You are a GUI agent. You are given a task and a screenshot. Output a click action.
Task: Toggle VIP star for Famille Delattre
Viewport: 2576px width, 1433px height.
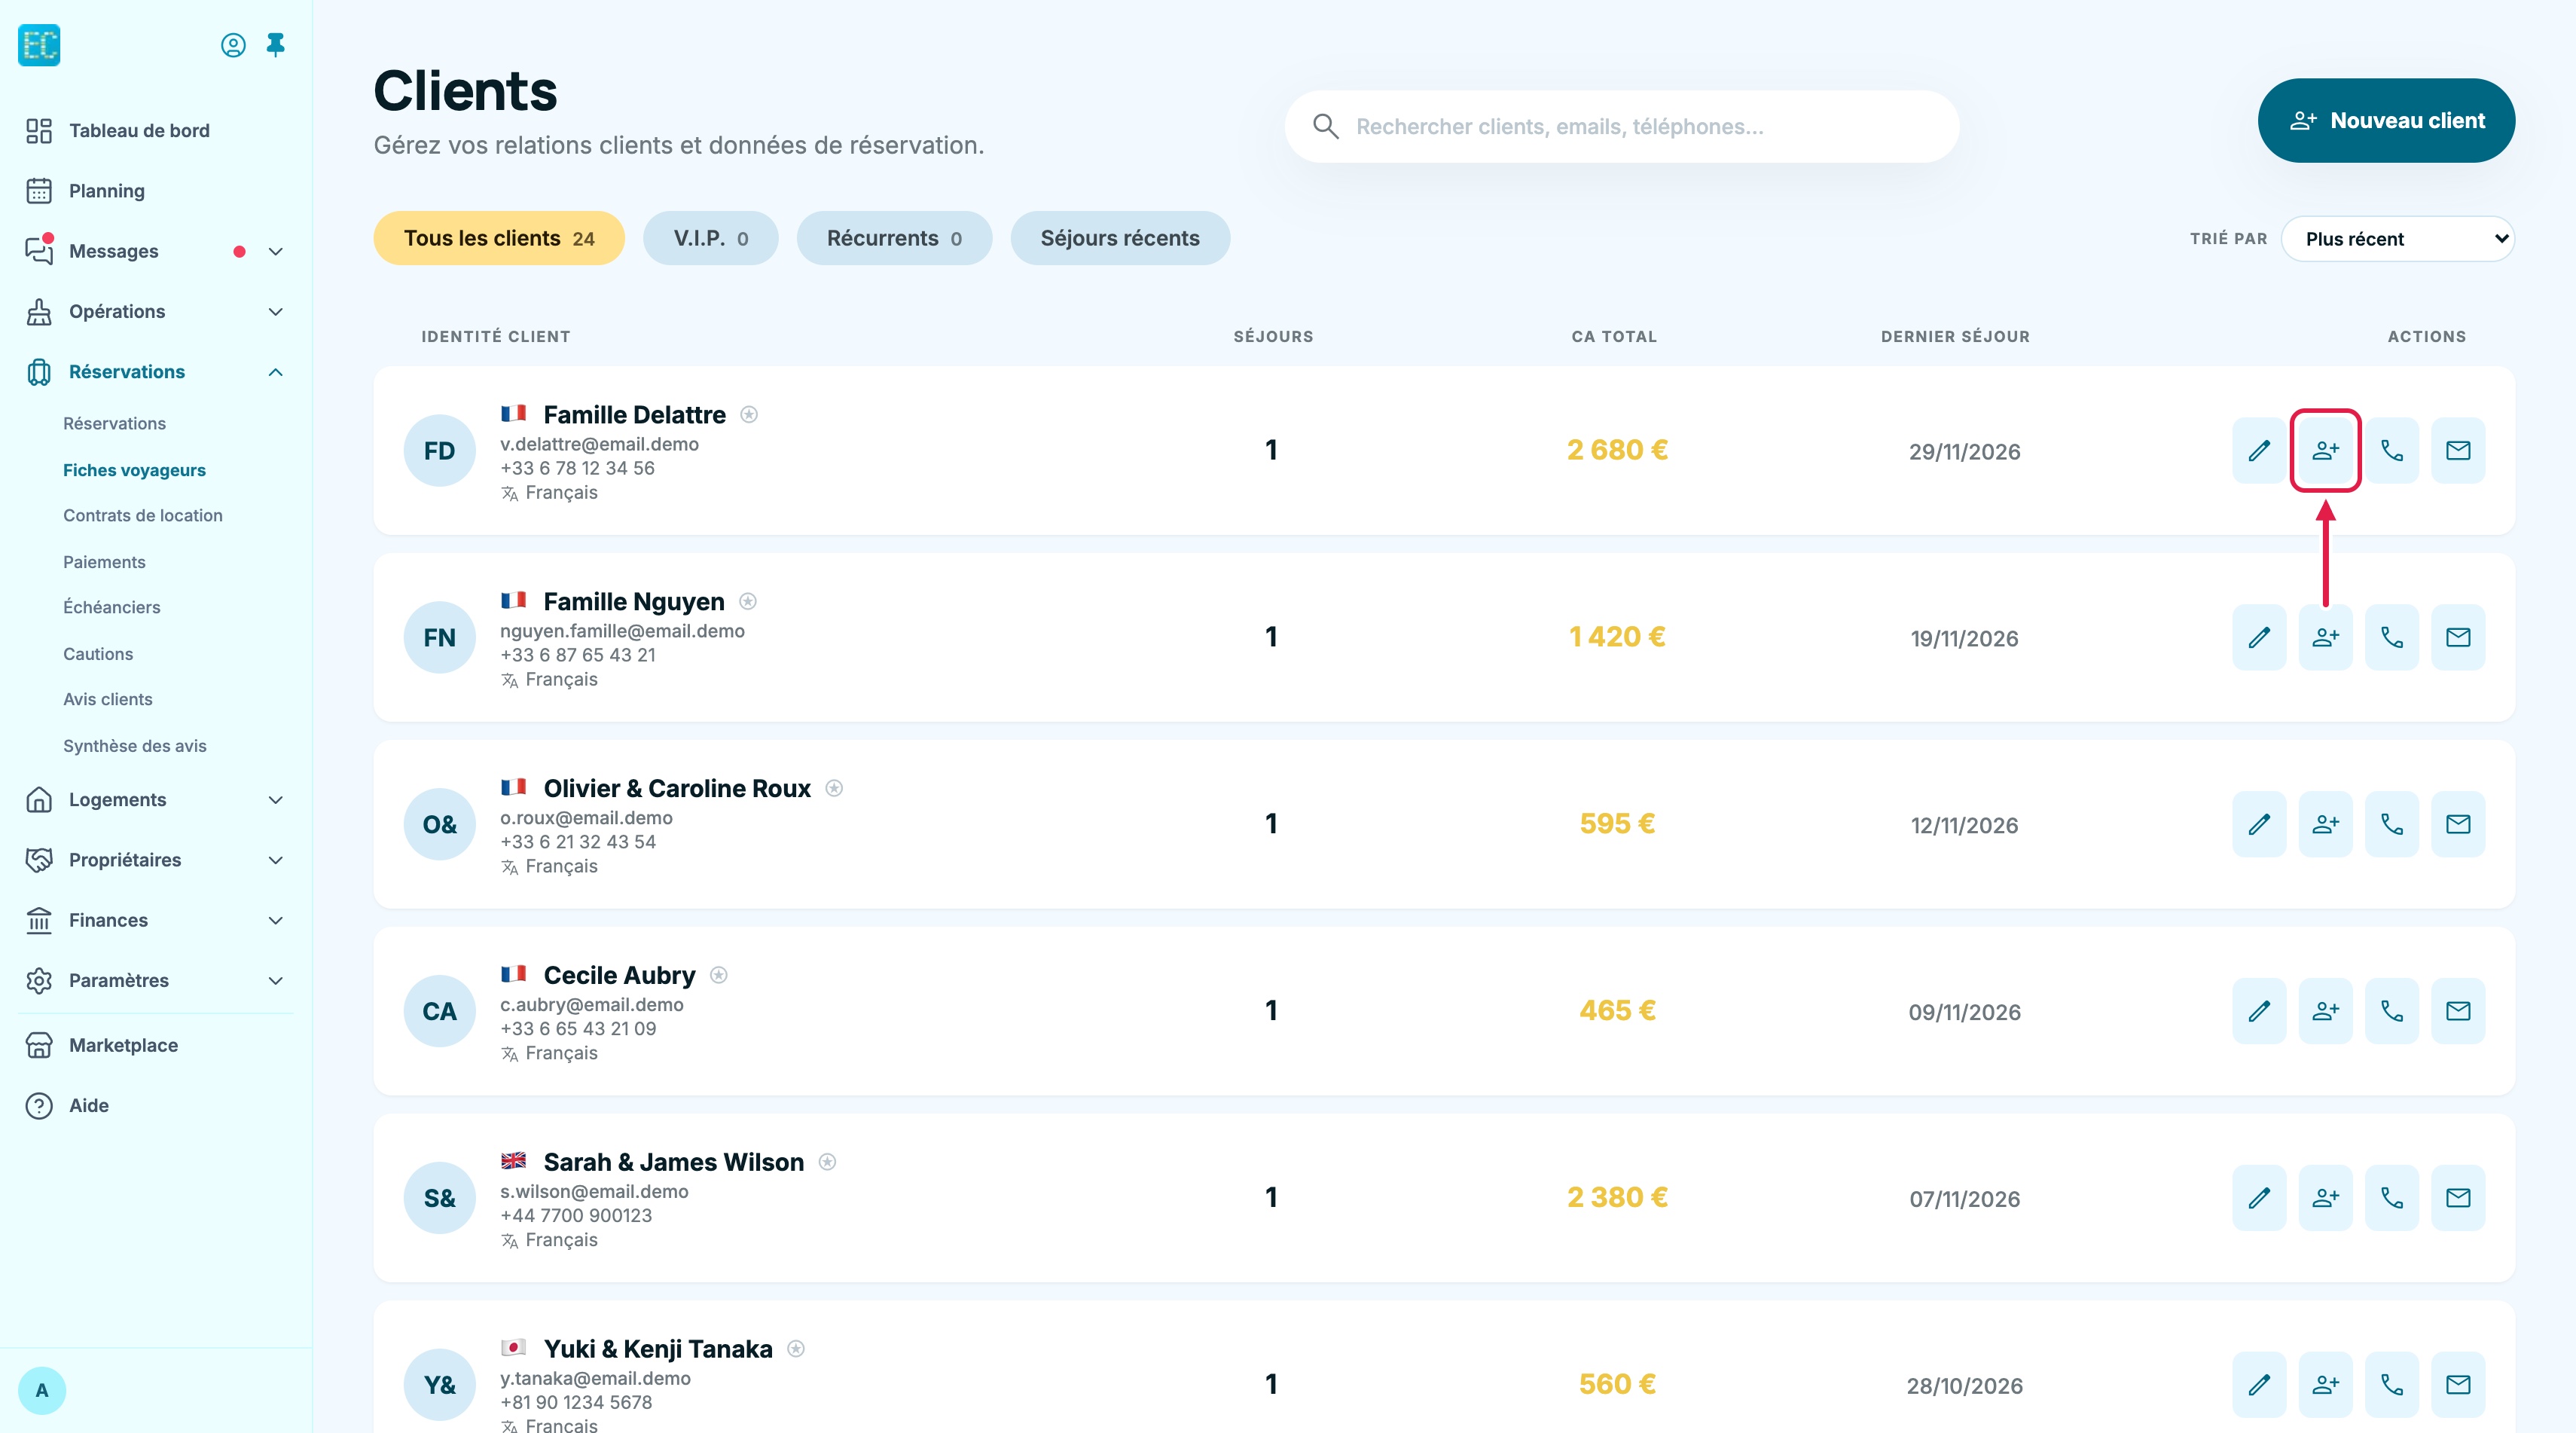[x=749, y=414]
